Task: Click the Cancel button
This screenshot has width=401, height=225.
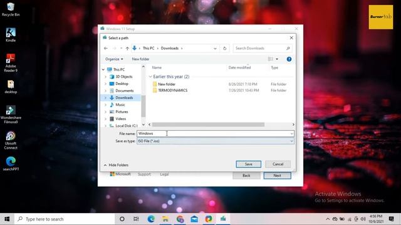Action: point(278,164)
